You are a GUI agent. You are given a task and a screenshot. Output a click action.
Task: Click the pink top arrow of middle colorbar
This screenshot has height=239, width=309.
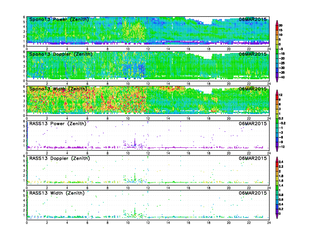click(x=277, y=92)
